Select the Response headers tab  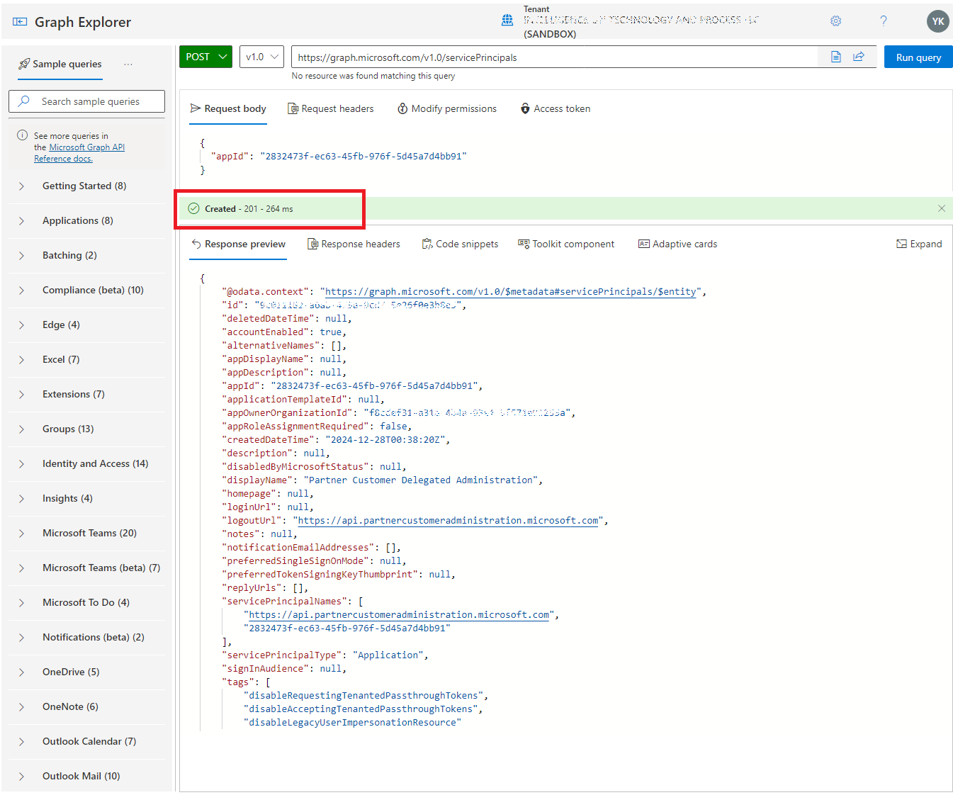coord(354,244)
